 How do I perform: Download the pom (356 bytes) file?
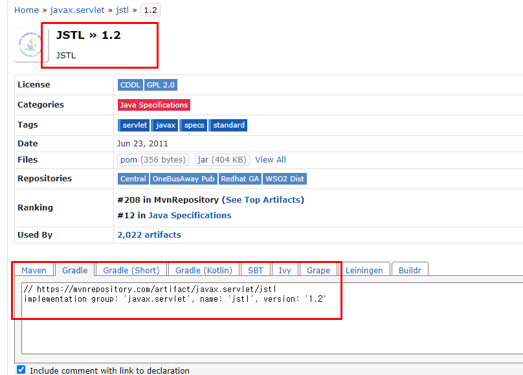click(153, 160)
